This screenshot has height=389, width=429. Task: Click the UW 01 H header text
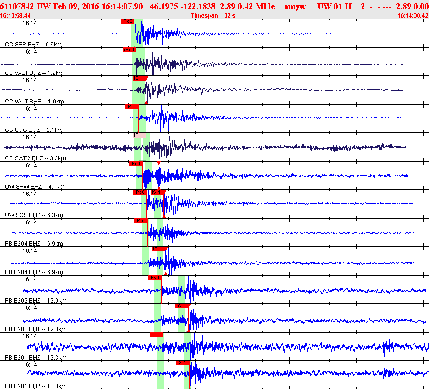(334, 6)
